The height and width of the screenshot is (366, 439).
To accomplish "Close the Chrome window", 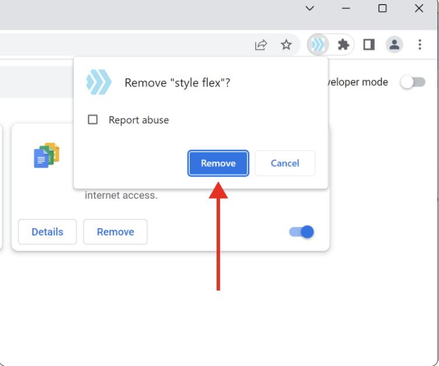I will [x=419, y=8].
